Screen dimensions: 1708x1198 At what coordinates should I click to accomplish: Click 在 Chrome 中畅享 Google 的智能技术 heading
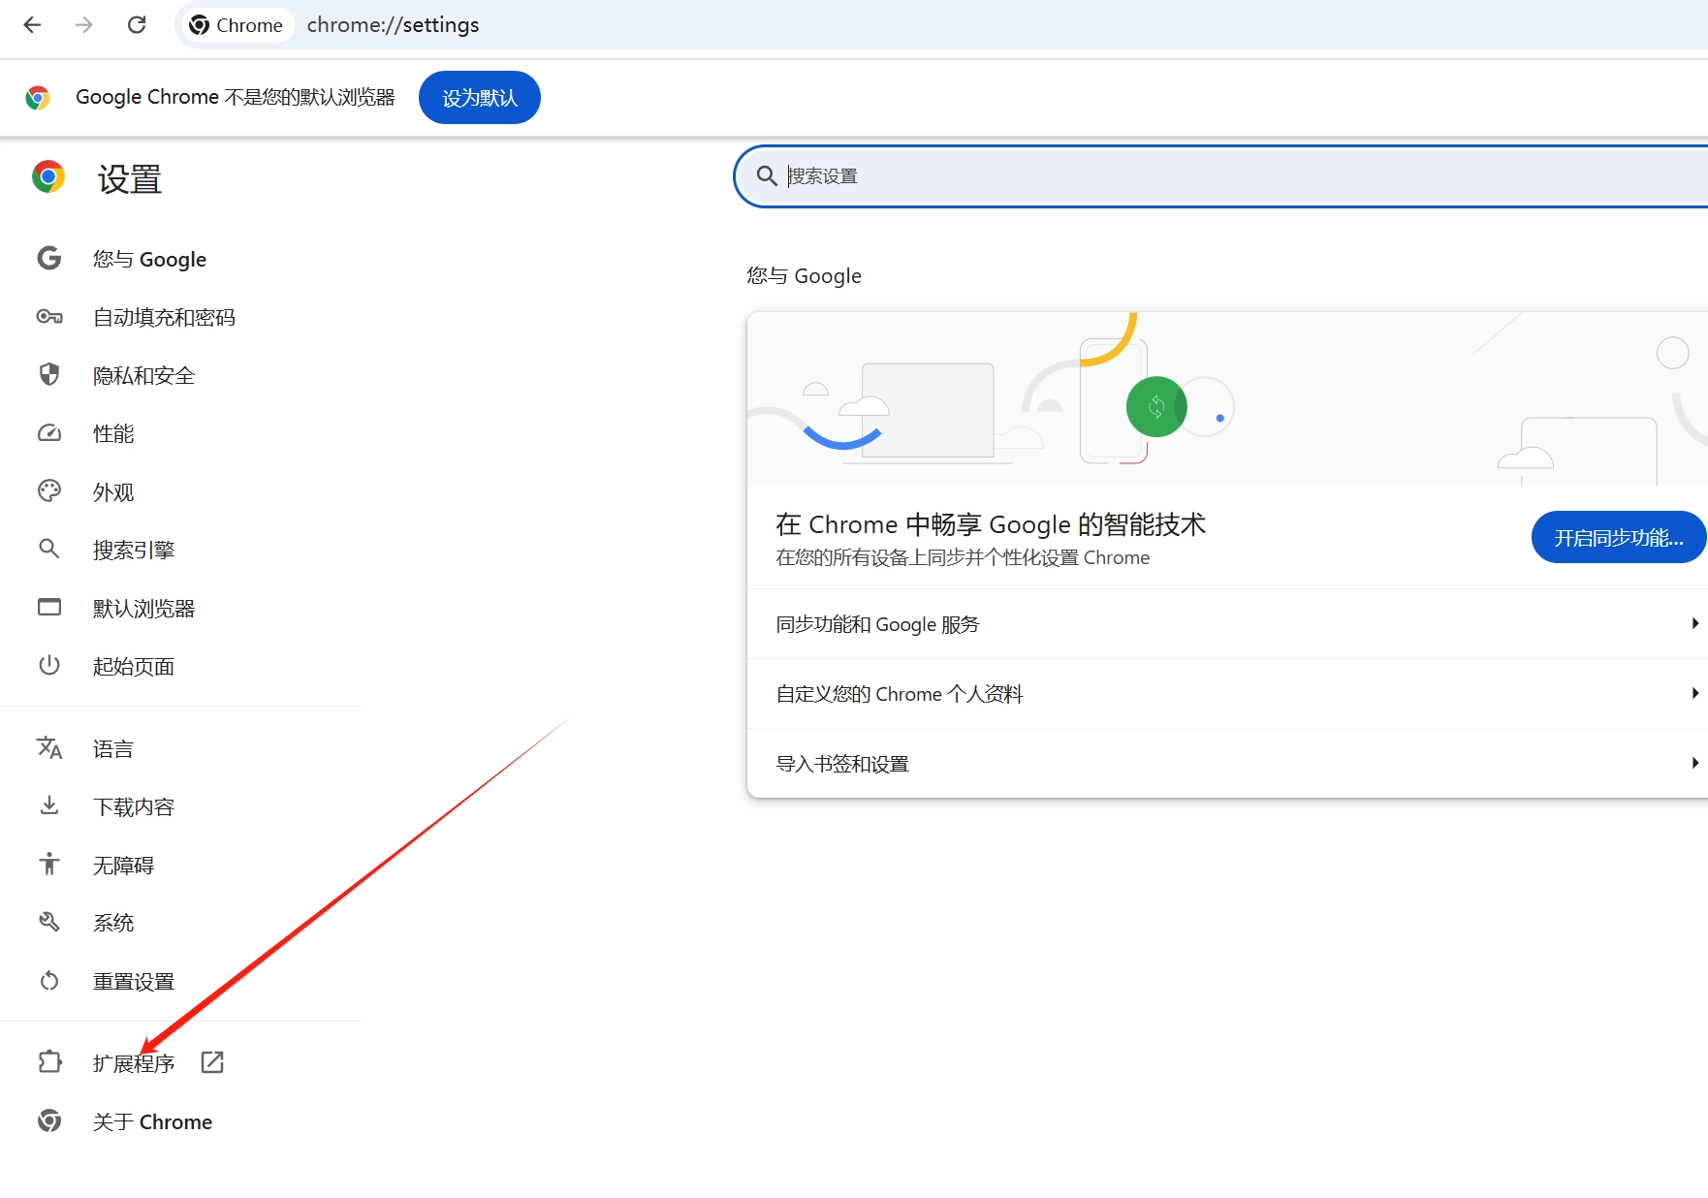(991, 524)
